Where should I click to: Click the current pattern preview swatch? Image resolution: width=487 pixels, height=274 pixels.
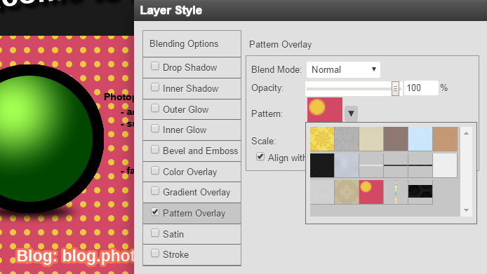(325, 109)
